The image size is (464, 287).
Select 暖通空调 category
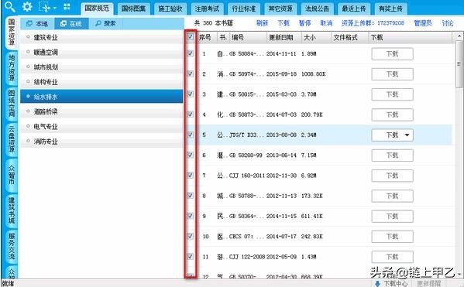coord(101,53)
